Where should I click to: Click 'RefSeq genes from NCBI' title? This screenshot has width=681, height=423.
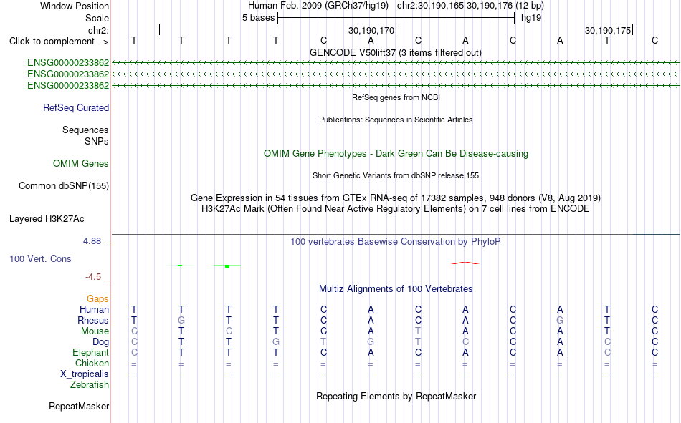tap(396, 97)
